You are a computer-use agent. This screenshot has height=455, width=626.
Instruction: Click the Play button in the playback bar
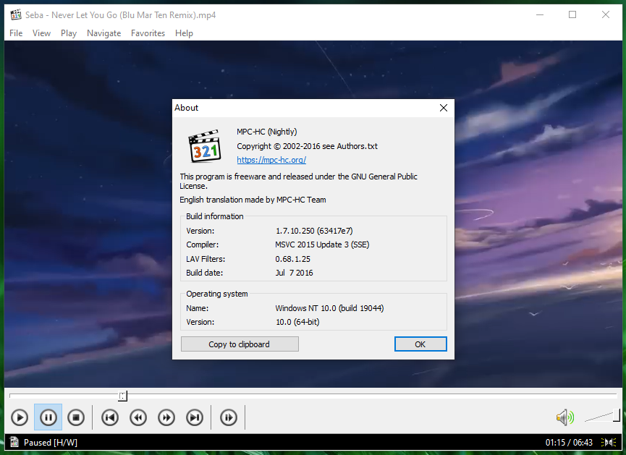[20, 417]
